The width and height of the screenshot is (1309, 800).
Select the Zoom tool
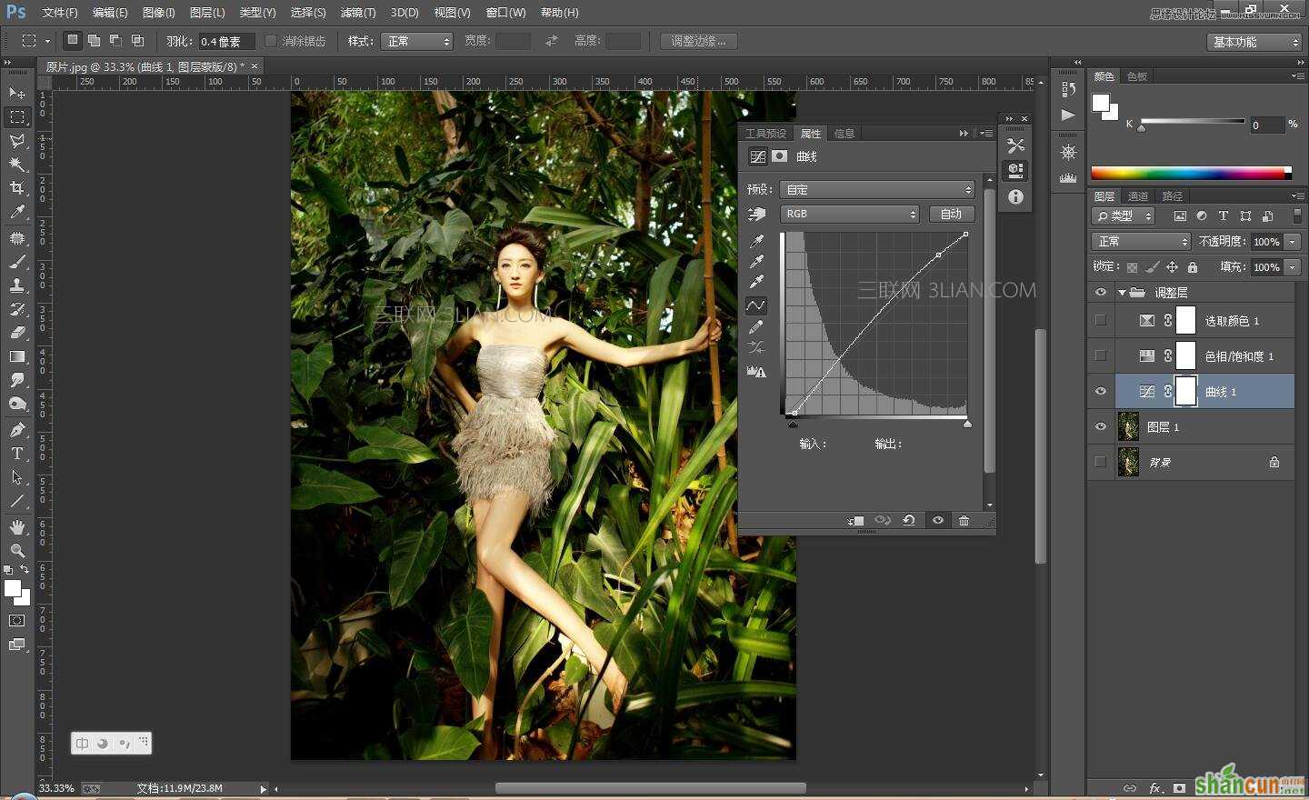point(17,551)
